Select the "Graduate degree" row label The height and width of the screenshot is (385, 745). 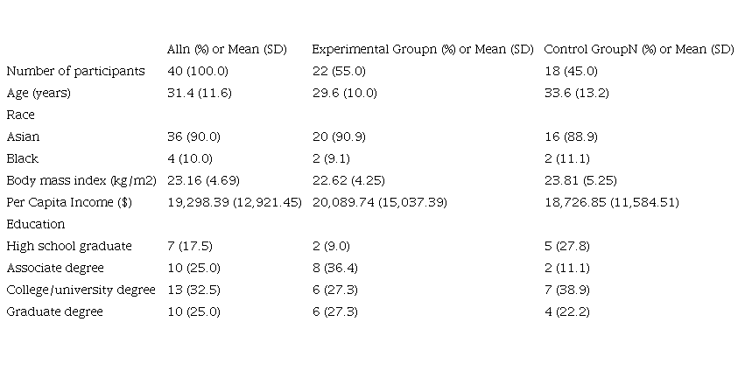(54, 311)
